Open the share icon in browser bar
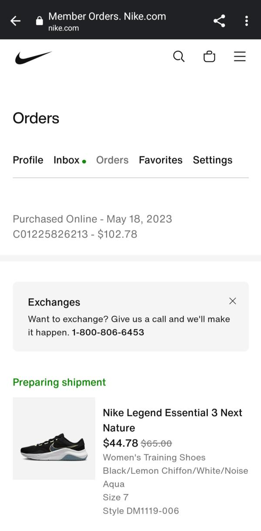Viewport: 261px width, 531px height. pyautogui.click(x=219, y=20)
